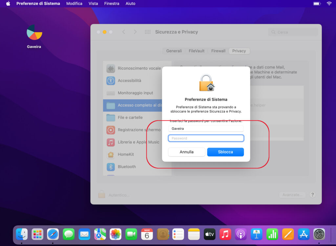Click the Password field
Image resolution: width=336 pixels, height=246 pixels.
coord(206,138)
